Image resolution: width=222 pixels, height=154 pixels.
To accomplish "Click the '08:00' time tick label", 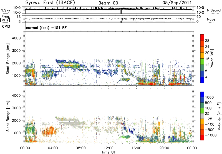I will pos(81,148).
